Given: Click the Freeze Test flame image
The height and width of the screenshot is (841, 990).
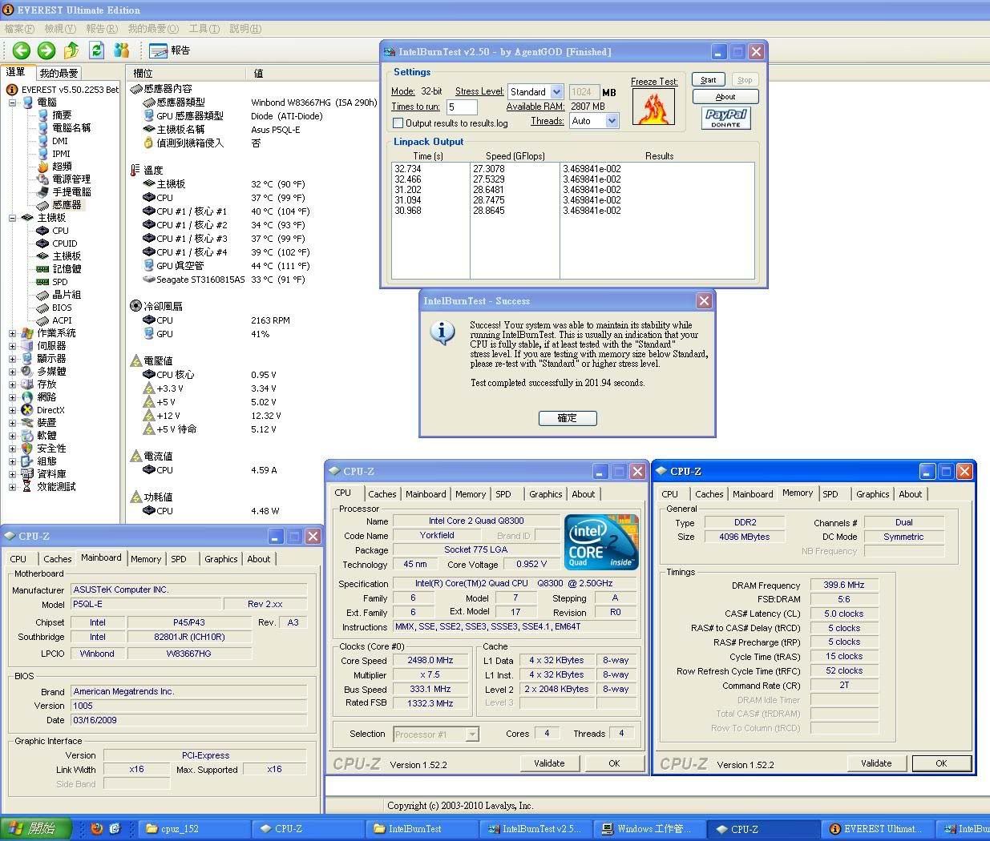Looking at the screenshot, I should (653, 107).
